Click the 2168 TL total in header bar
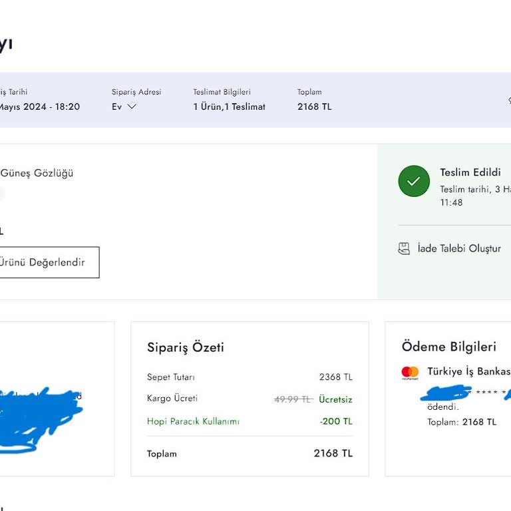511x511 pixels. click(x=314, y=106)
